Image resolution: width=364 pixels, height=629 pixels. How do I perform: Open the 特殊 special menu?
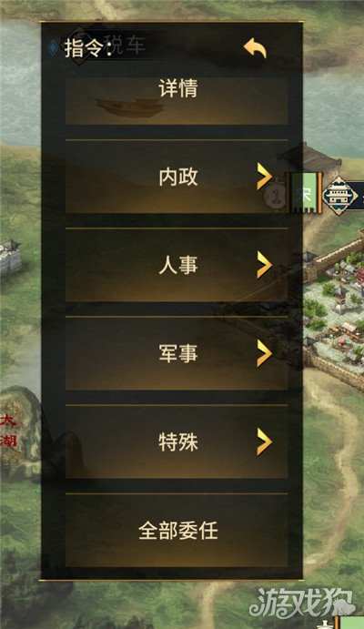coord(177,441)
